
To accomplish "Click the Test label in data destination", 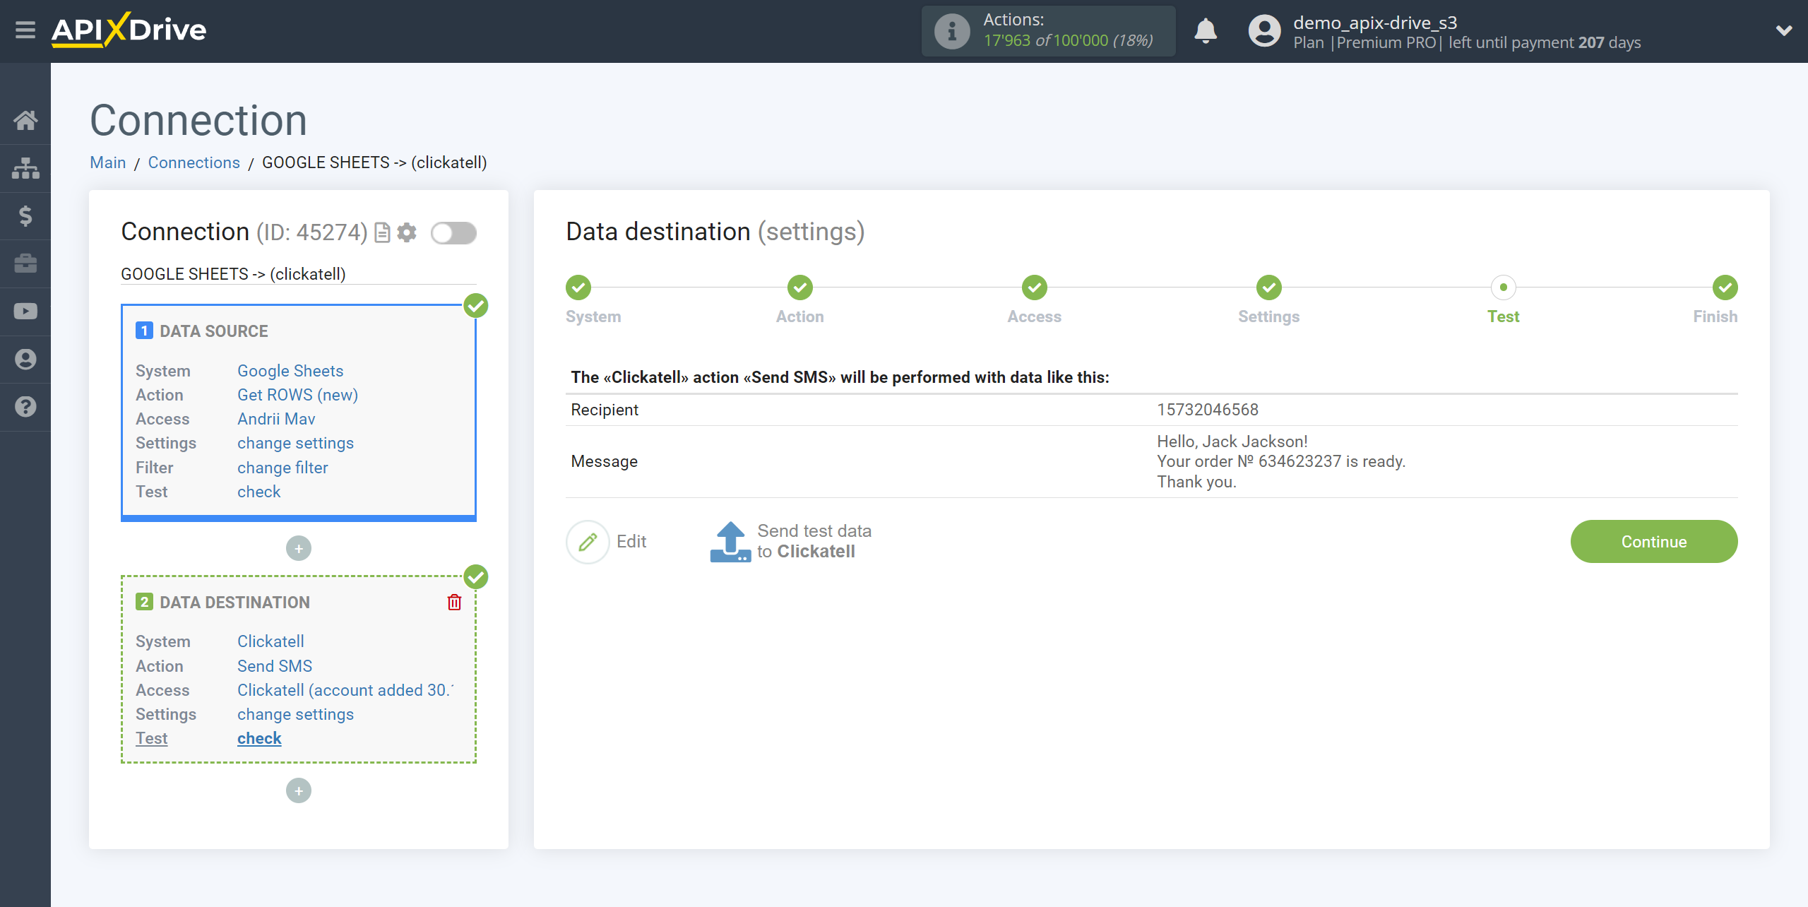I will [151, 738].
